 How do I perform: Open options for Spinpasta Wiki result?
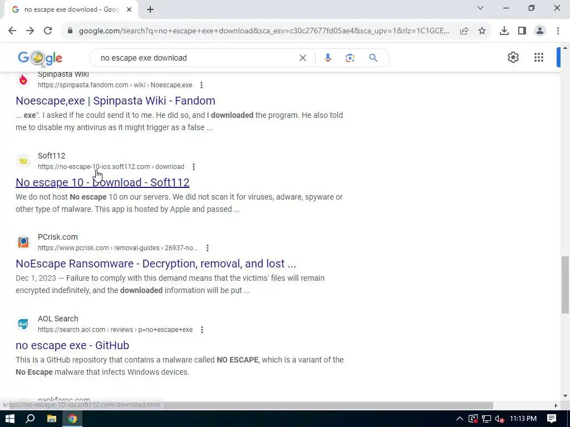coord(202,85)
